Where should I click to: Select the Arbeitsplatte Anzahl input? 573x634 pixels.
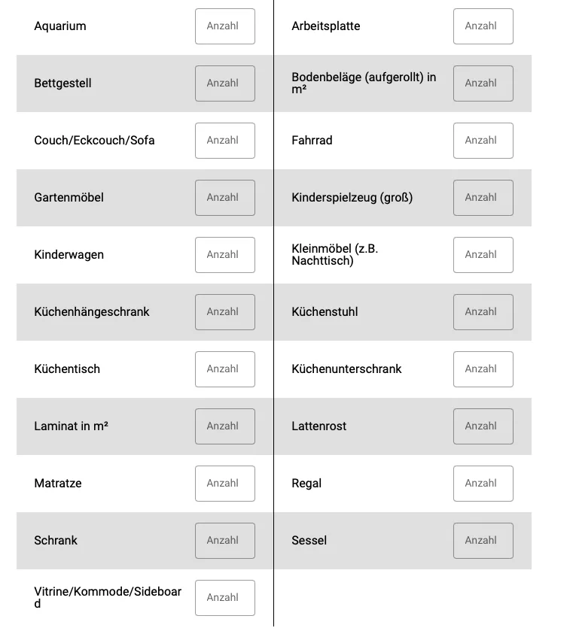click(483, 26)
